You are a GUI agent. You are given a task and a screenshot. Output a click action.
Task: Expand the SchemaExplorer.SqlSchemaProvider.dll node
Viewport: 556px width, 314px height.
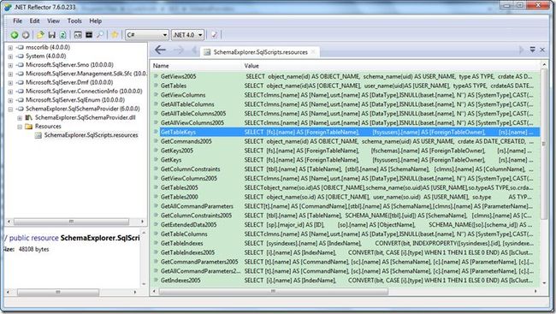coord(20,118)
